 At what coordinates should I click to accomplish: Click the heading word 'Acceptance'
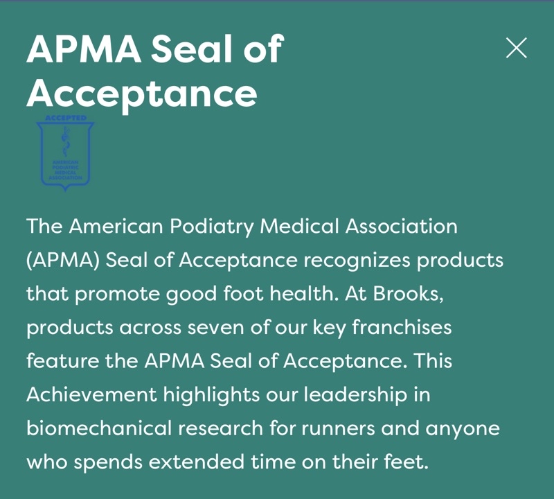pos(142,94)
